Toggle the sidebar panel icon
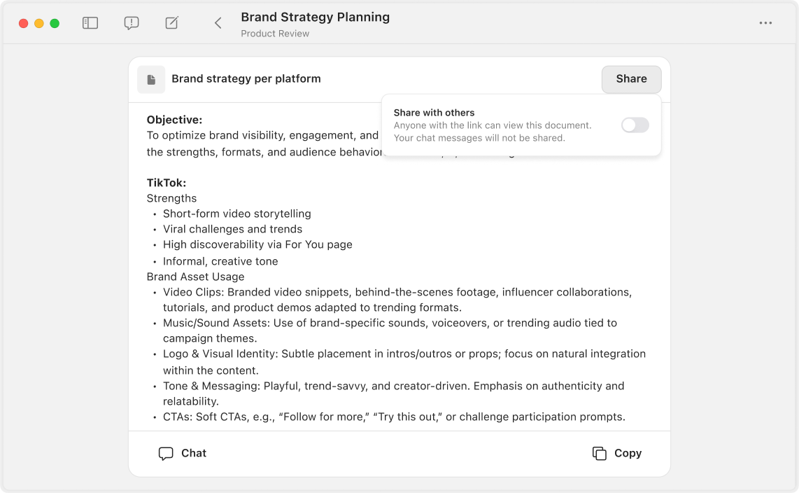Image resolution: width=799 pixels, height=493 pixels. [x=90, y=23]
